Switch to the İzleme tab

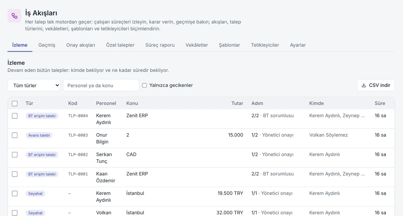(20, 45)
